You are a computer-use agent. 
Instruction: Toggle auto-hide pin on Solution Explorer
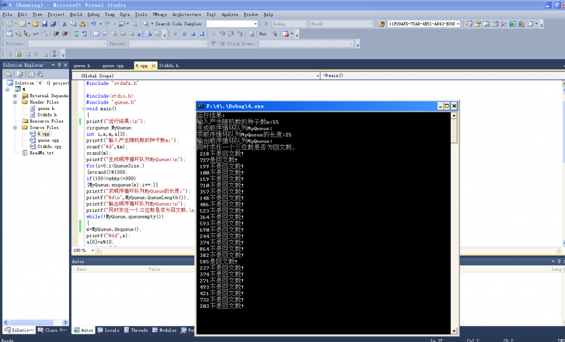click(x=60, y=65)
